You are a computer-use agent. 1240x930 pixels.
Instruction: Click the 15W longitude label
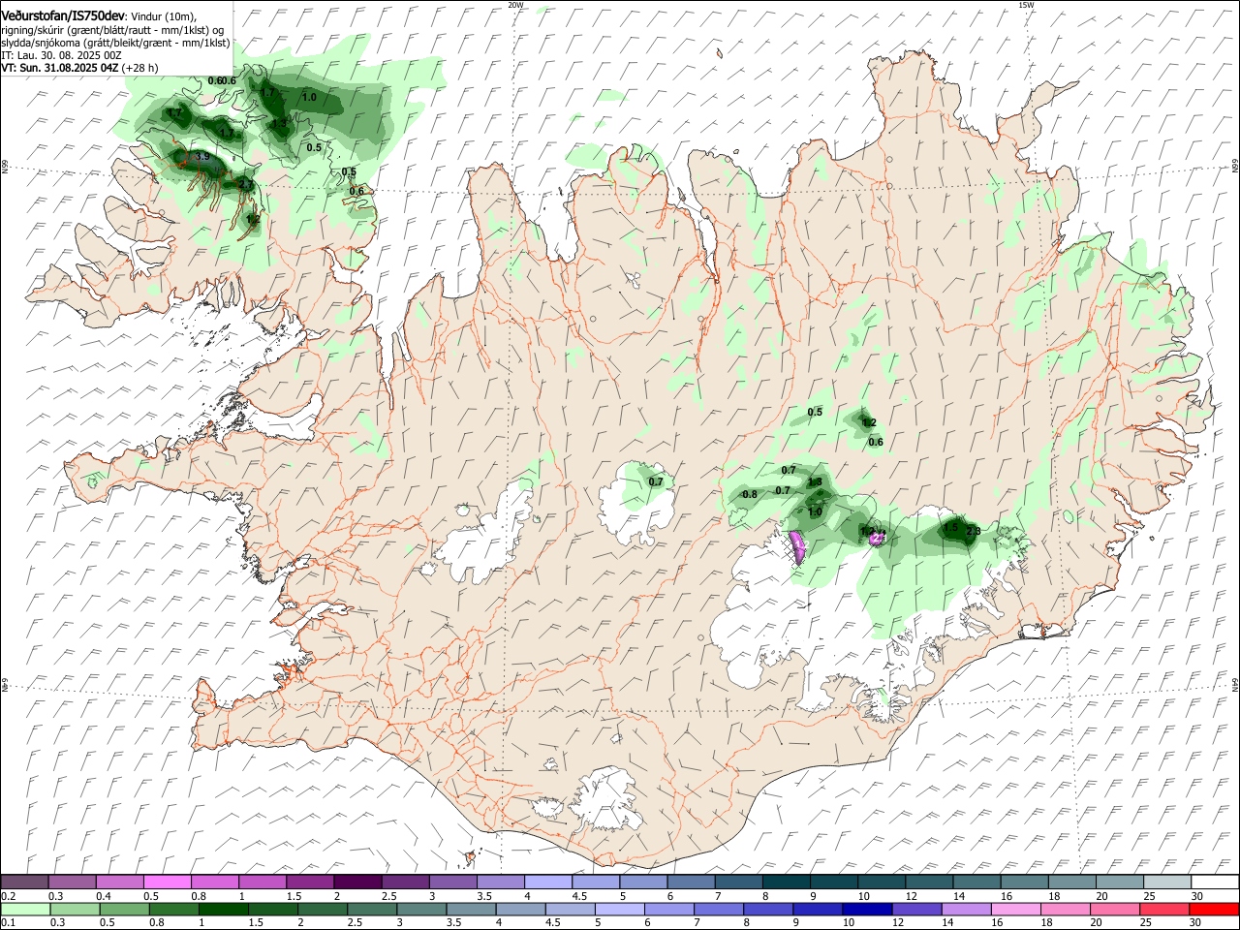[x=1026, y=5]
